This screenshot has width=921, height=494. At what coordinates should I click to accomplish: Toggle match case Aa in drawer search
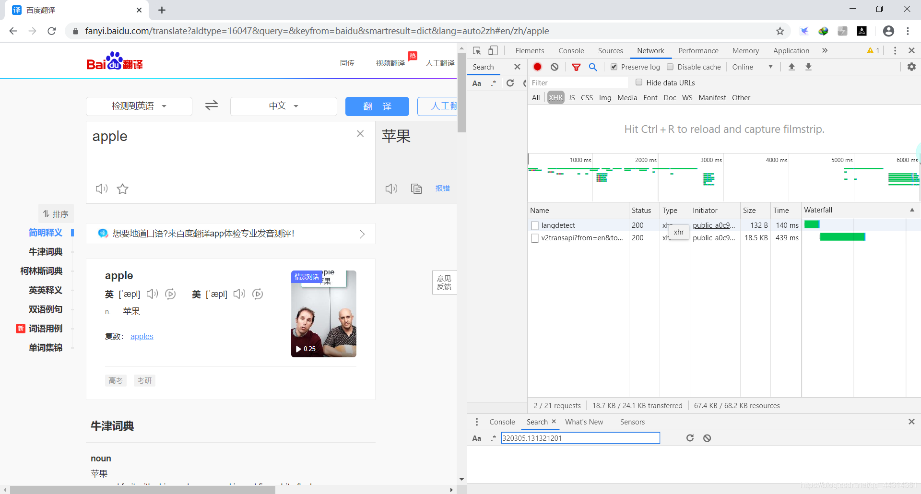477,438
